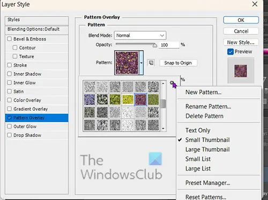
Task: Select the olive green pattern at row end
Action: pos(153,99)
